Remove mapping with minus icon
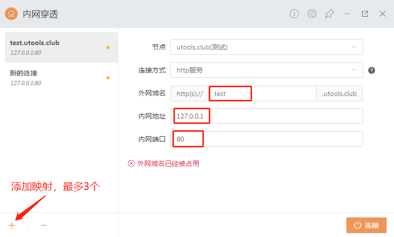 pyautogui.click(x=44, y=225)
